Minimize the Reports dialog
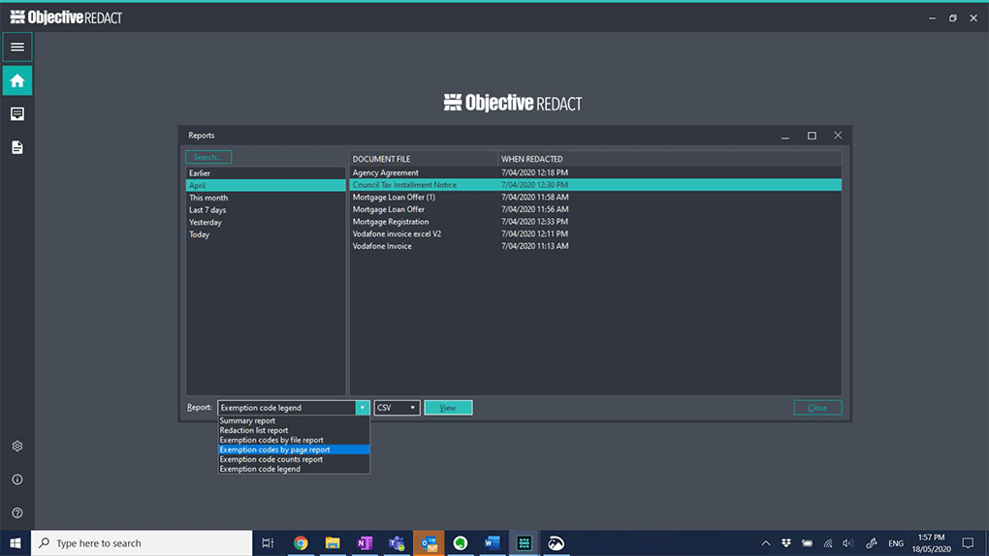Image resolution: width=989 pixels, height=556 pixels. click(785, 136)
